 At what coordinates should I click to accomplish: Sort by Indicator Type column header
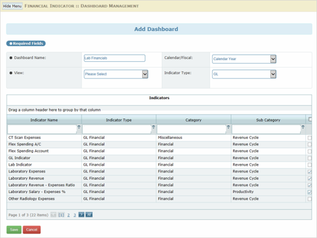[x=119, y=120]
